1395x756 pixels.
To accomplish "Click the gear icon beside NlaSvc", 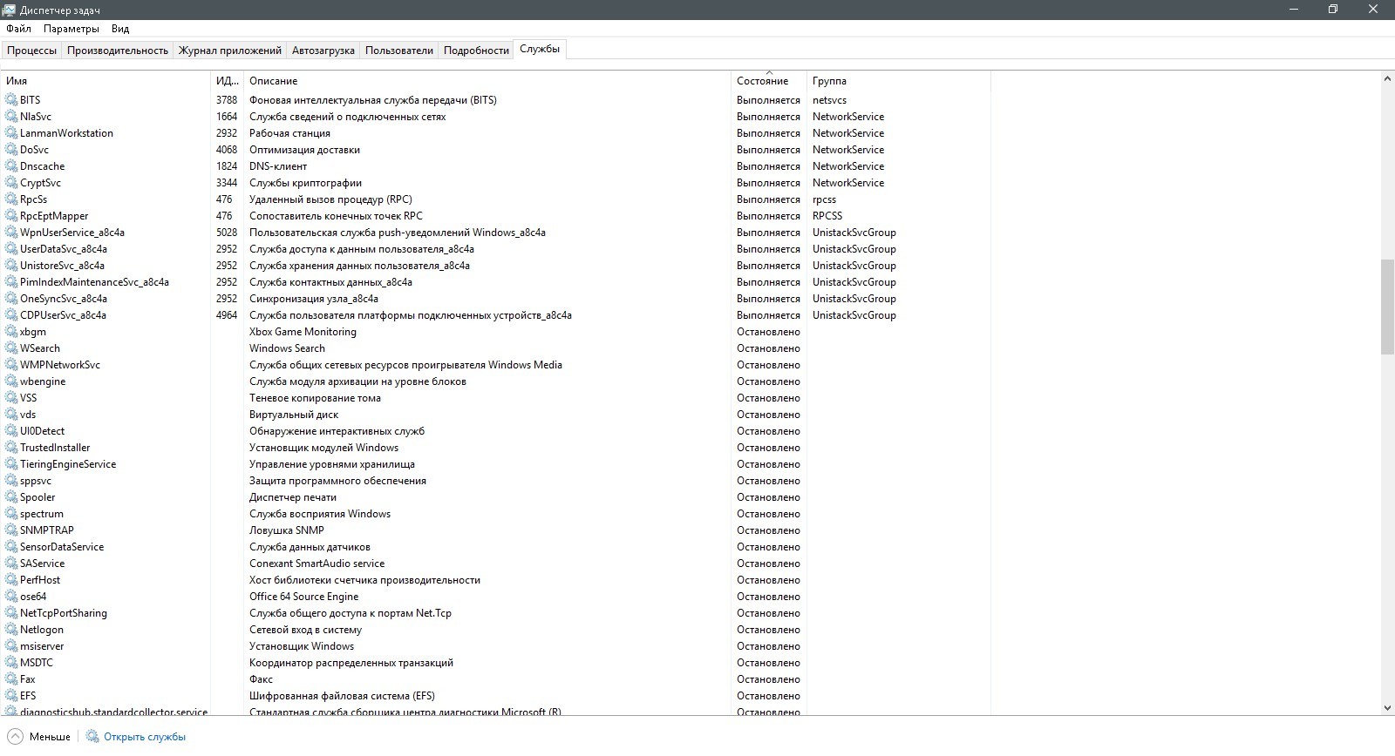I will pyautogui.click(x=11, y=117).
